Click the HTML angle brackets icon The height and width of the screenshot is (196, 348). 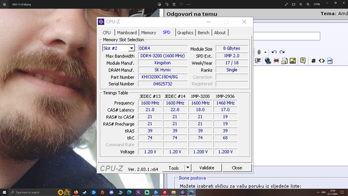(x=321, y=60)
